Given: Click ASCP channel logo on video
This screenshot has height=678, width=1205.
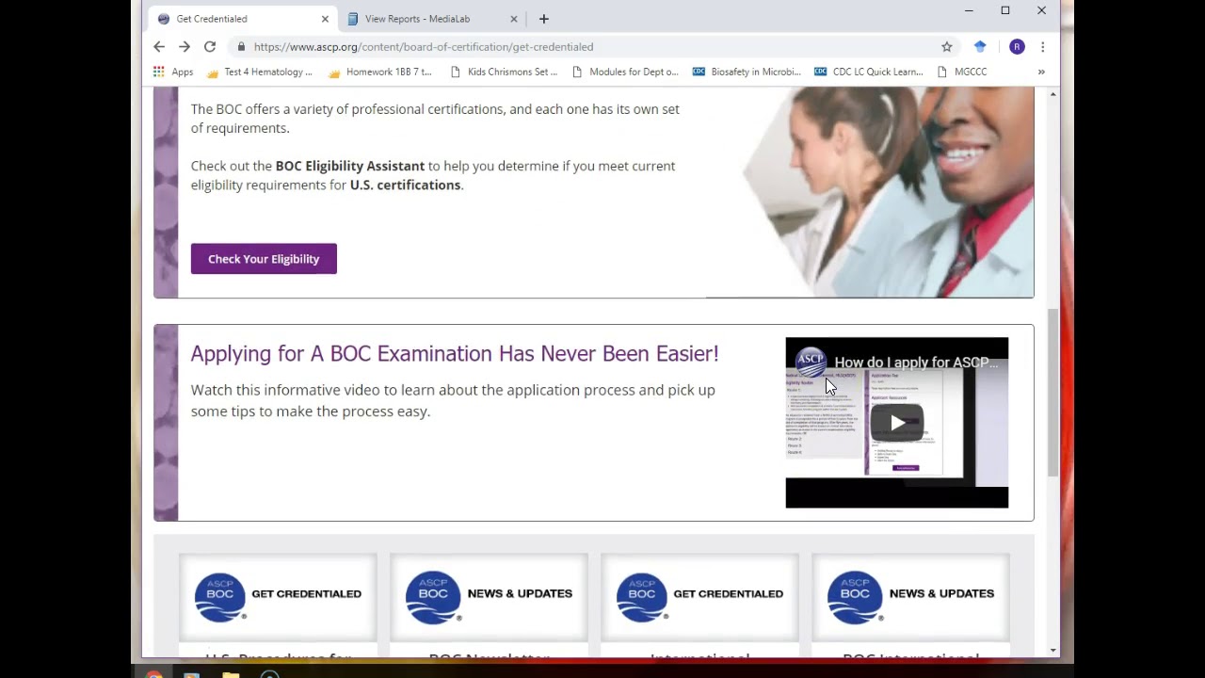Looking at the screenshot, I should [810, 363].
